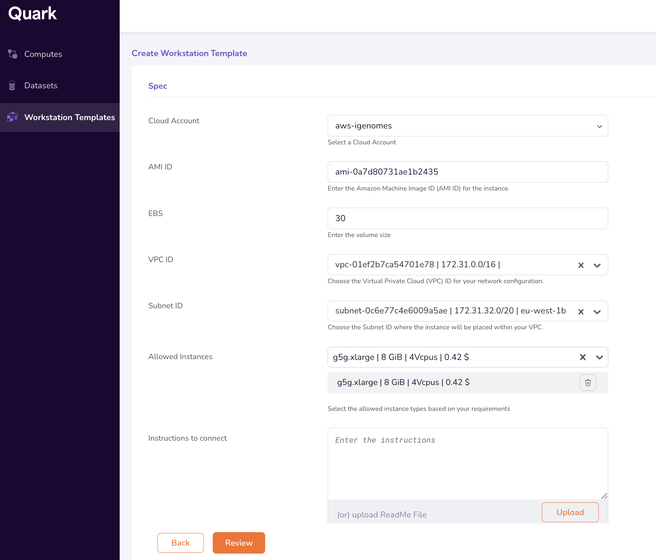Click the Back button
This screenshot has width=656, height=560.
click(x=180, y=543)
